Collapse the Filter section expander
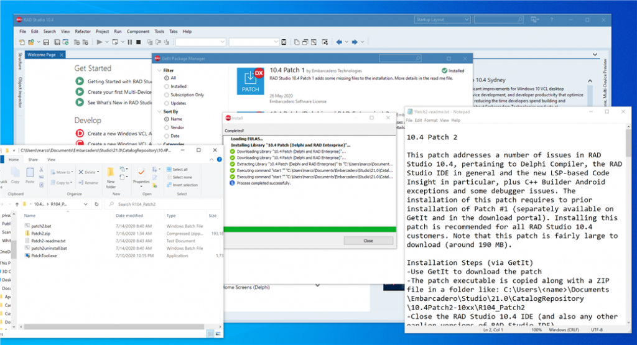637x345 pixels. (159, 70)
